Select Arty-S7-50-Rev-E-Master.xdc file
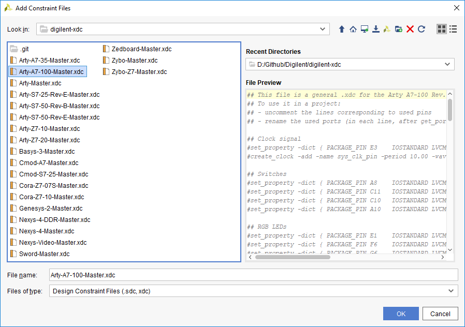 click(x=55, y=117)
